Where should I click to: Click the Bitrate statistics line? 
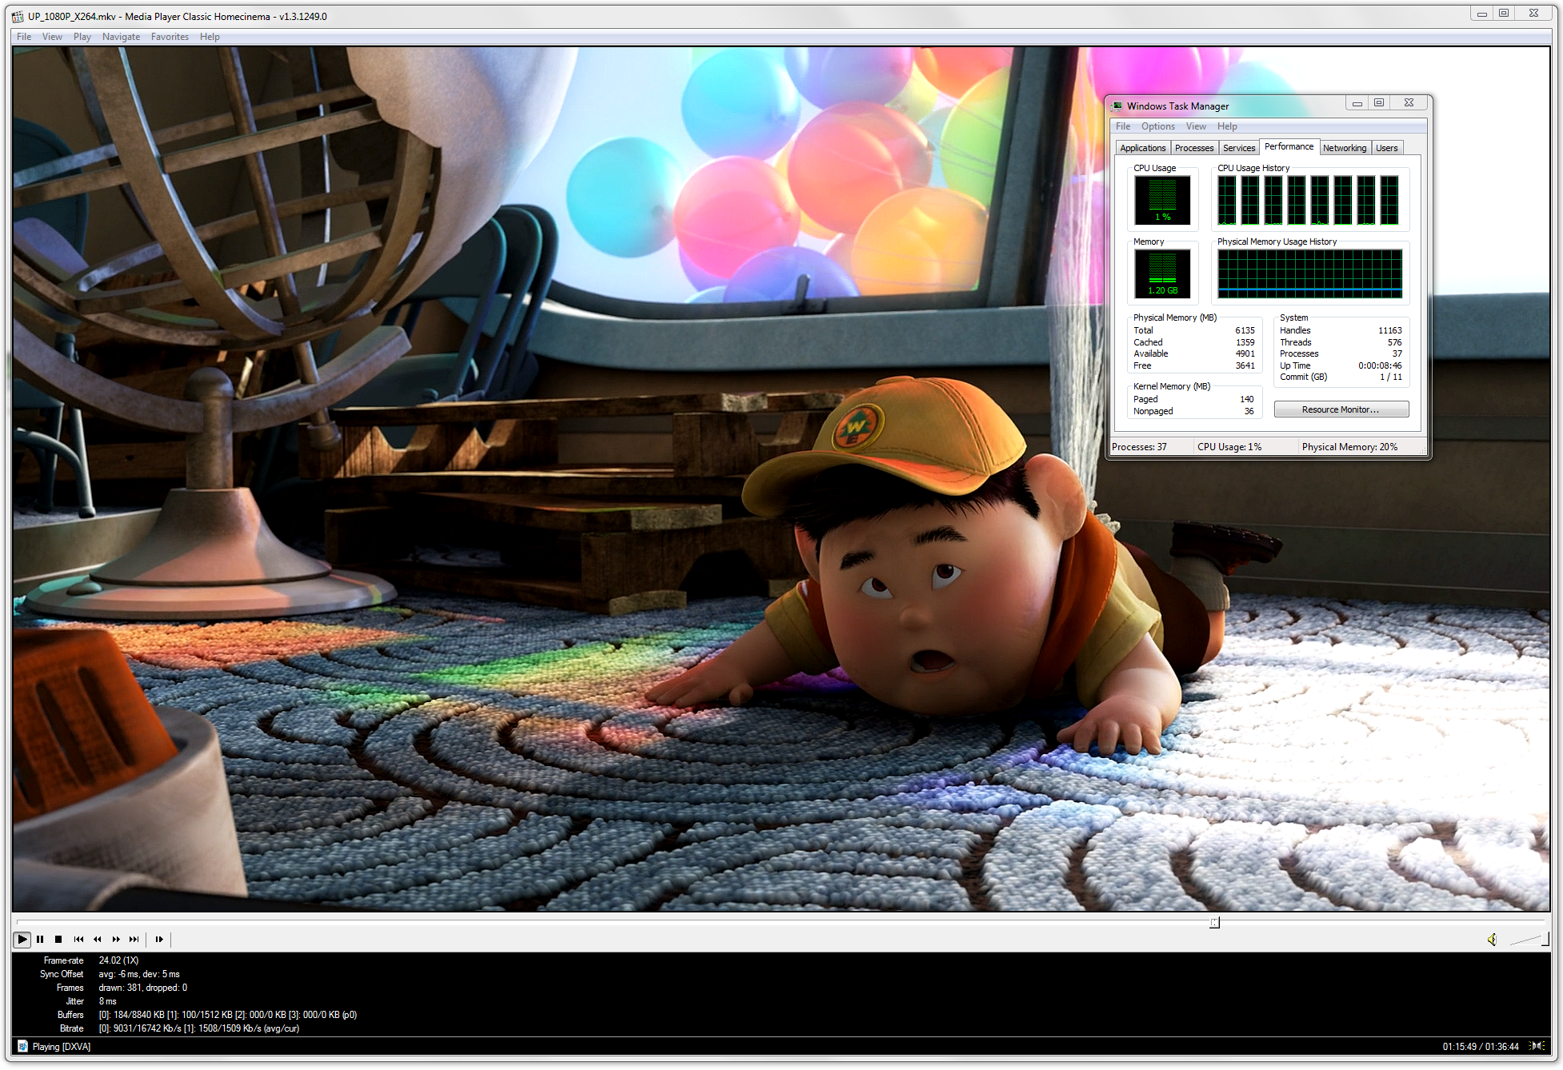pos(199,1028)
